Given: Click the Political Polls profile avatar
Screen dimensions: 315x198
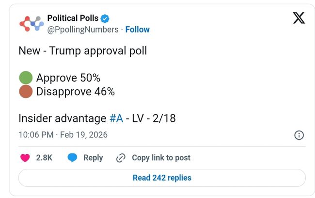Looking at the screenshot, I should (31, 24).
